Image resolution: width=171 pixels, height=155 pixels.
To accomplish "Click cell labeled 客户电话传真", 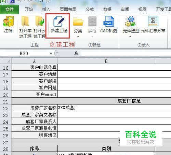I will 34,67.
